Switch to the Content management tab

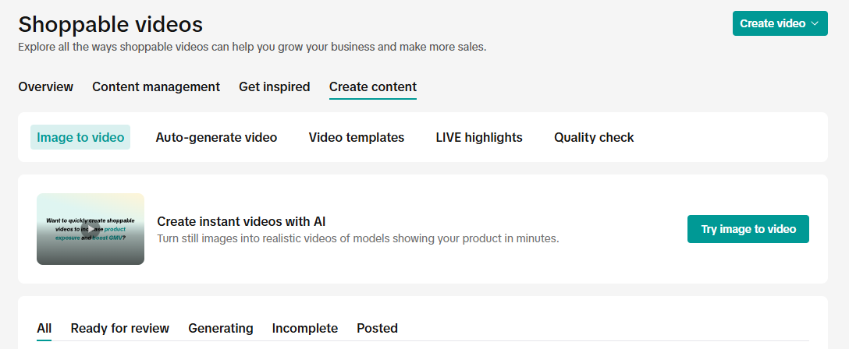coord(156,87)
